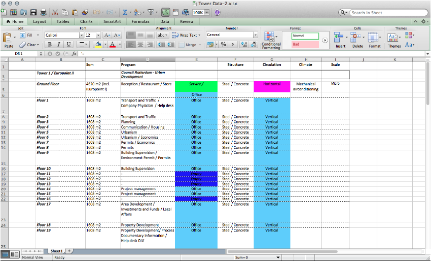The height and width of the screenshot is (261, 431).
Task: Click the red Font Color A button
Action: [112, 45]
